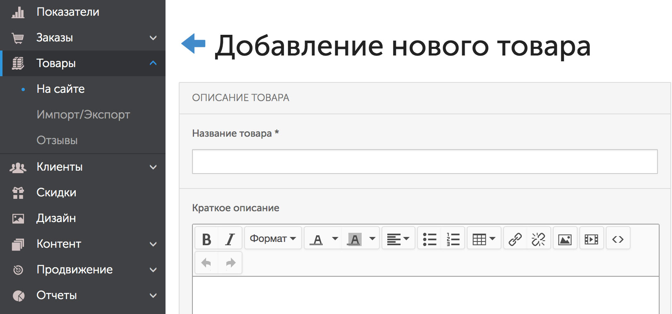Image resolution: width=672 pixels, height=314 pixels.
Task: Open the text alignment dropdown
Action: pos(398,239)
